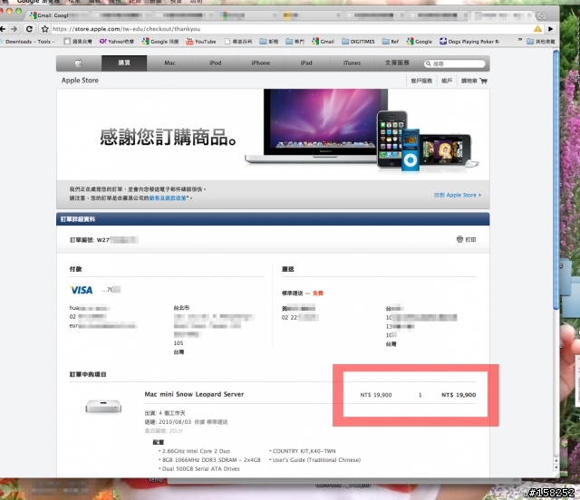Image resolution: width=580 pixels, height=500 pixels.
Task: Select the iPod navigation tab
Action: [x=216, y=63]
